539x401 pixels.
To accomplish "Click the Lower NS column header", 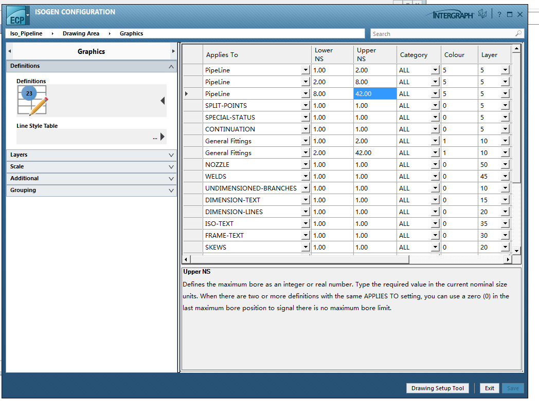I will coord(332,54).
